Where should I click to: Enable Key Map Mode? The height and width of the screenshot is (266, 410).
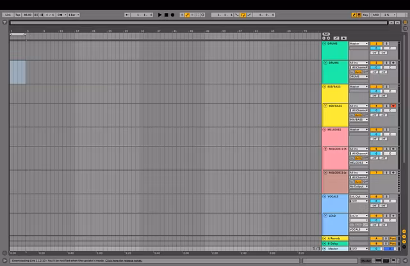click(x=365, y=15)
